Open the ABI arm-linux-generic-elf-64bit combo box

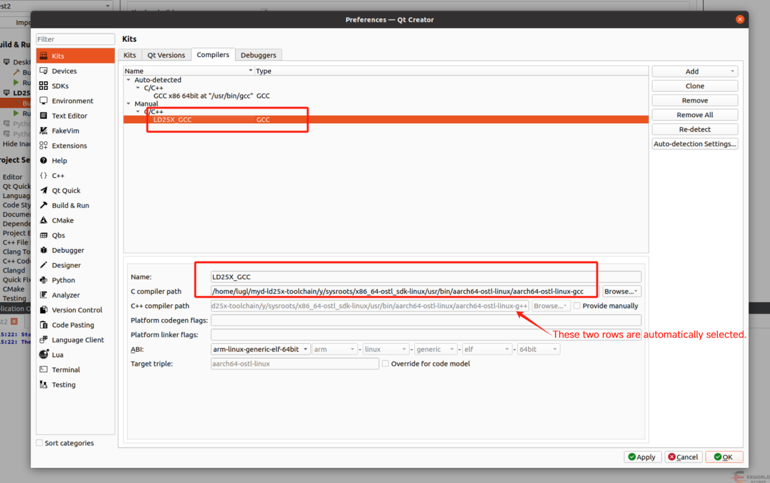click(x=261, y=349)
